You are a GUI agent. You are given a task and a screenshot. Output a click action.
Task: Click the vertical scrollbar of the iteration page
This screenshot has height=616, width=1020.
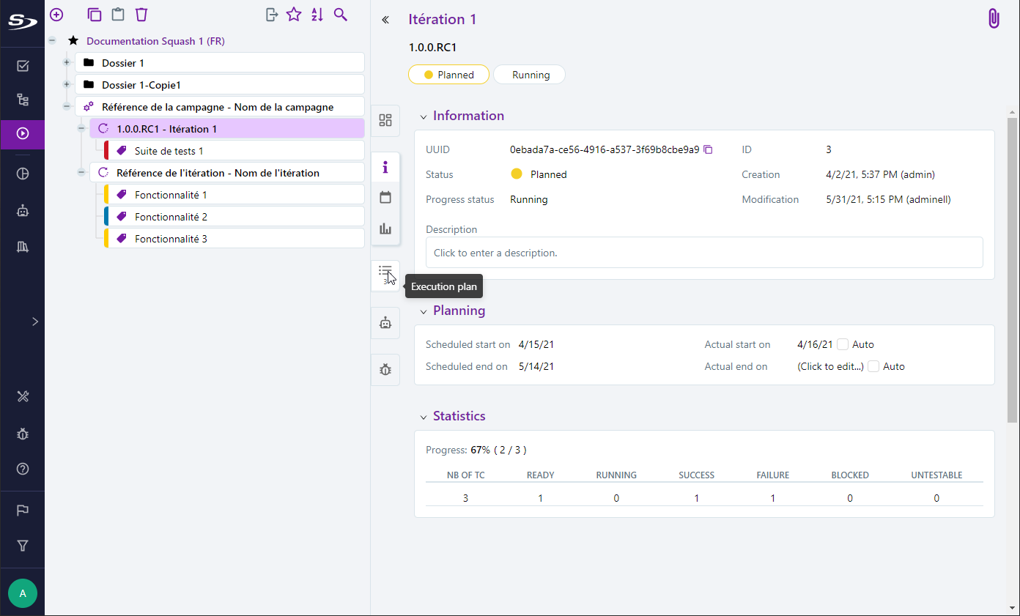1013,264
